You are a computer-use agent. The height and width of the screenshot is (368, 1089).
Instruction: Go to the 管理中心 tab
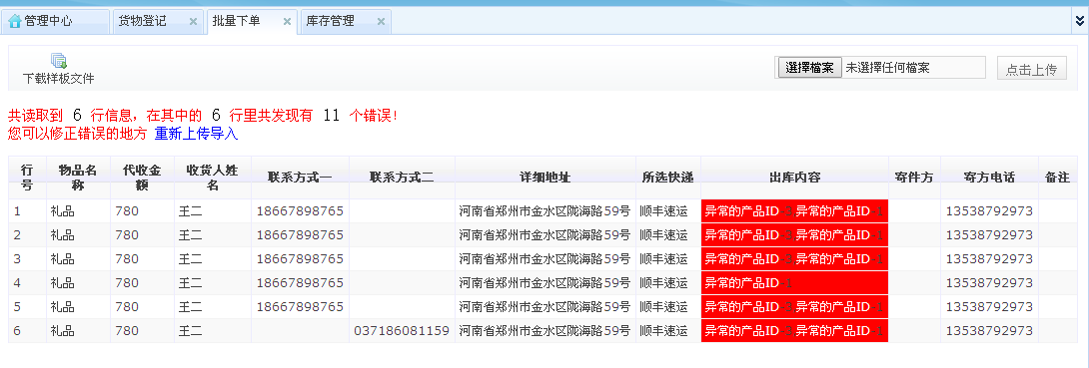coord(49,22)
